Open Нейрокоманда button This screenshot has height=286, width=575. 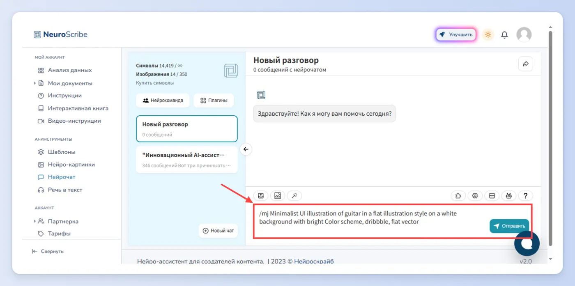tap(163, 100)
